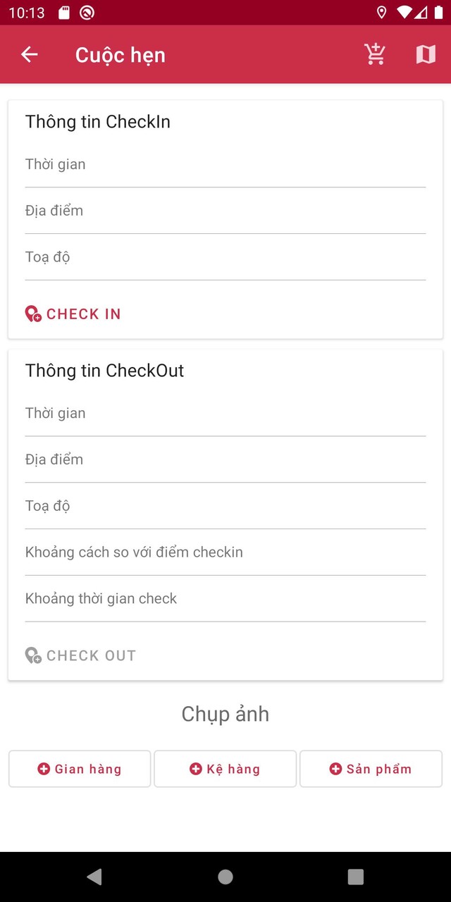
Task: Tap the CheckOut Toạ độ field
Action: tap(225, 506)
